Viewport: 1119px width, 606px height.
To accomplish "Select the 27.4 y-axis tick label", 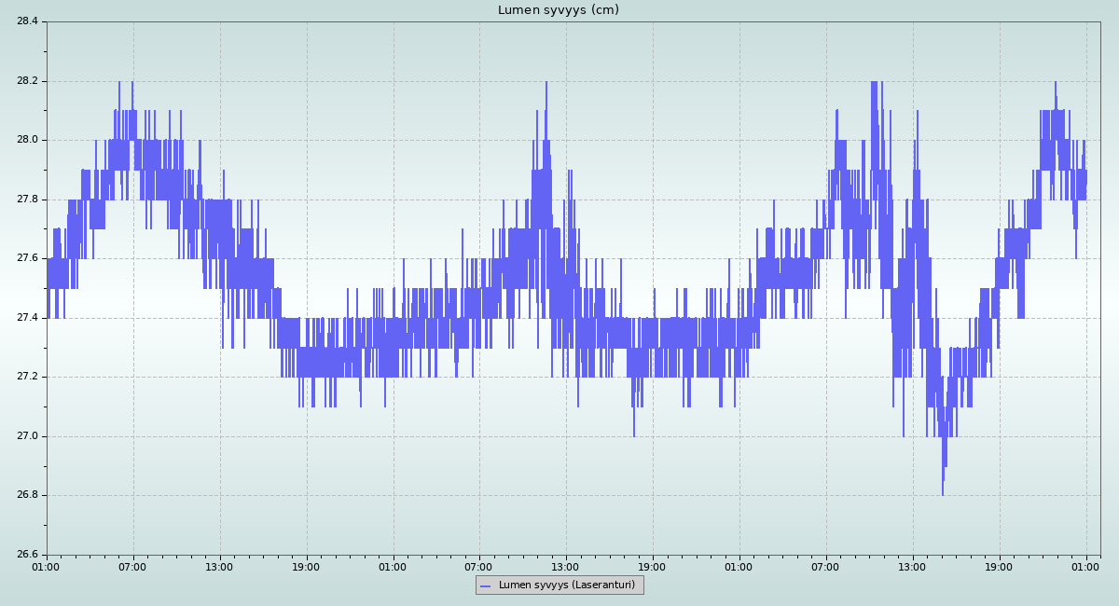I will [x=27, y=318].
